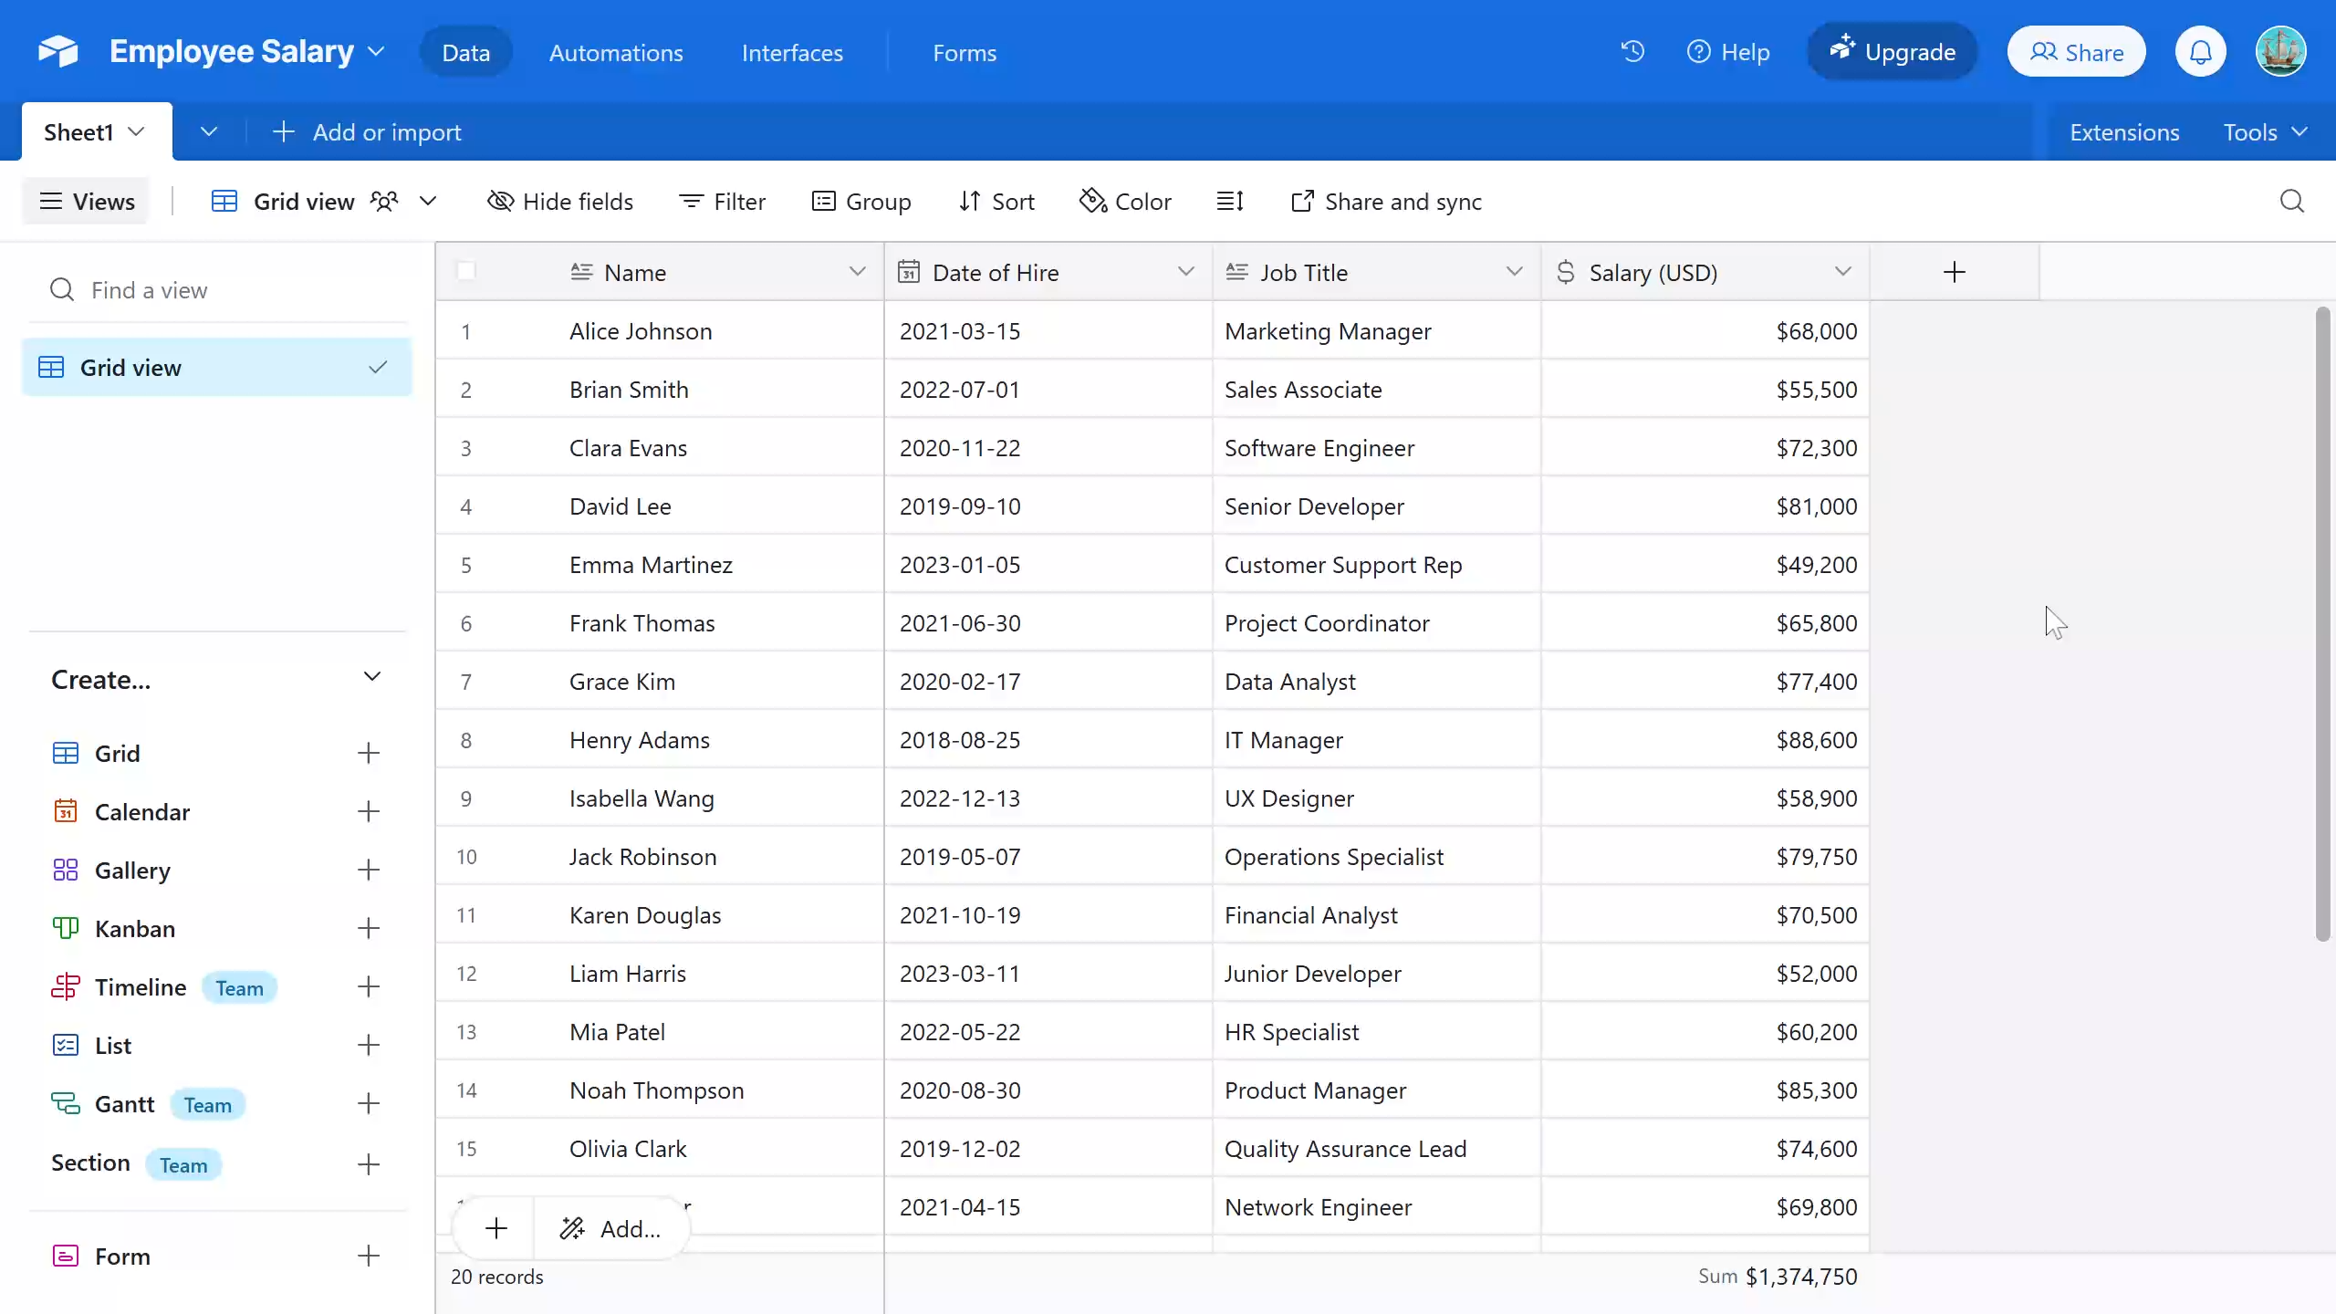Image resolution: width=2336 pixels, height=1314 pixels.
Task: Add a Gantt view plus
Action: 368,1104
